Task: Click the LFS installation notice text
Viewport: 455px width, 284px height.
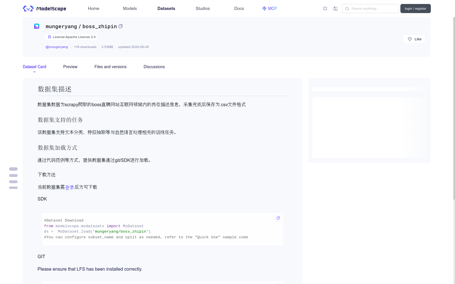Action: (90, 269)
